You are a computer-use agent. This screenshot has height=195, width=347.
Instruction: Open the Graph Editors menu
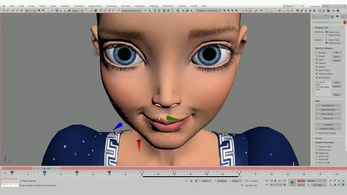95,6
